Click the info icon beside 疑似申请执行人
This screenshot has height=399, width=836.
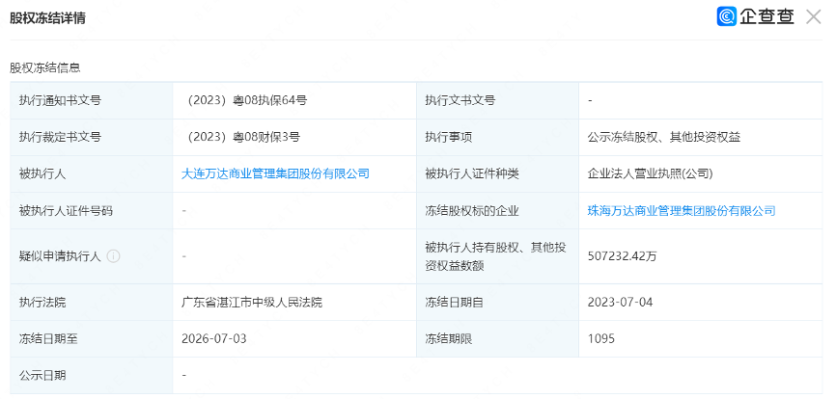click(x=113, y=256)
